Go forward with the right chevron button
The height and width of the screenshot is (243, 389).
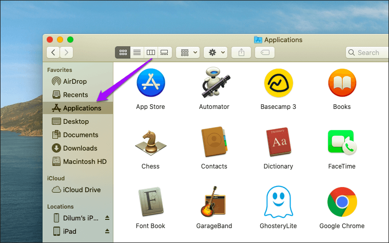pyautogui.click(x=67, y=52)
